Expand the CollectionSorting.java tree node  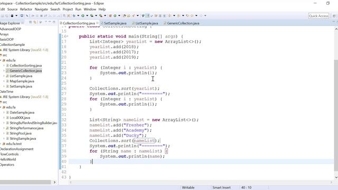click(4, 65)
